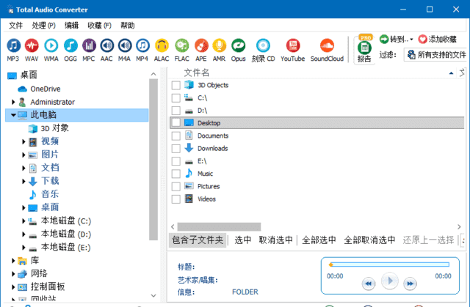Choose WAV output format
The width and height of the screenshot is (470, 307).
(32, 45)
